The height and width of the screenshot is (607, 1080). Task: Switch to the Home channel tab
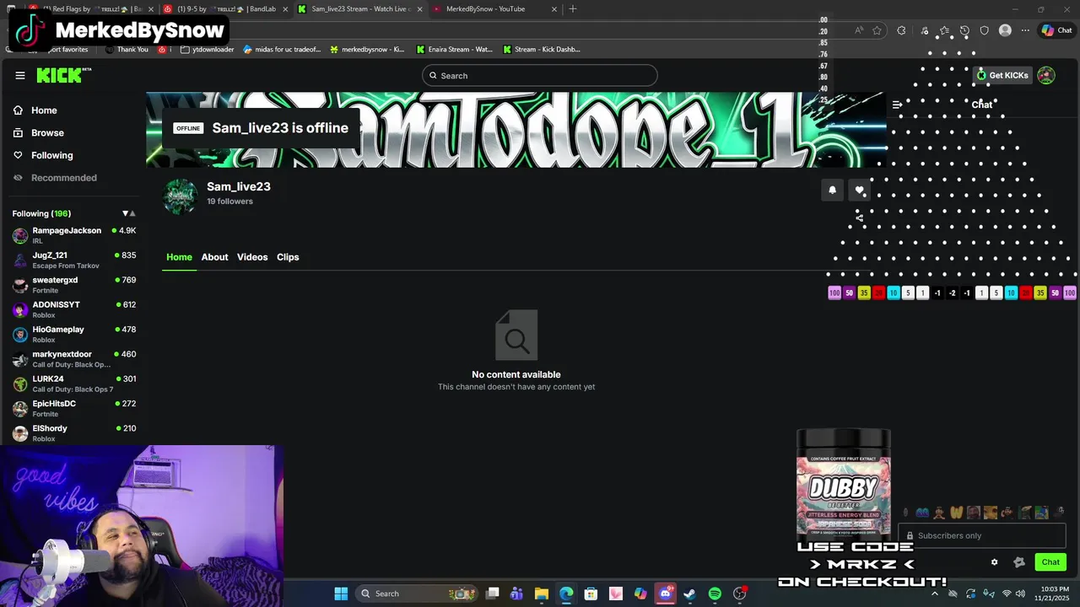(x=179, y=257)
